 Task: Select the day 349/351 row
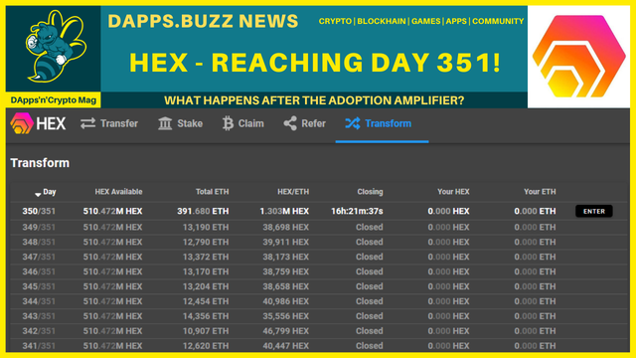319,227
